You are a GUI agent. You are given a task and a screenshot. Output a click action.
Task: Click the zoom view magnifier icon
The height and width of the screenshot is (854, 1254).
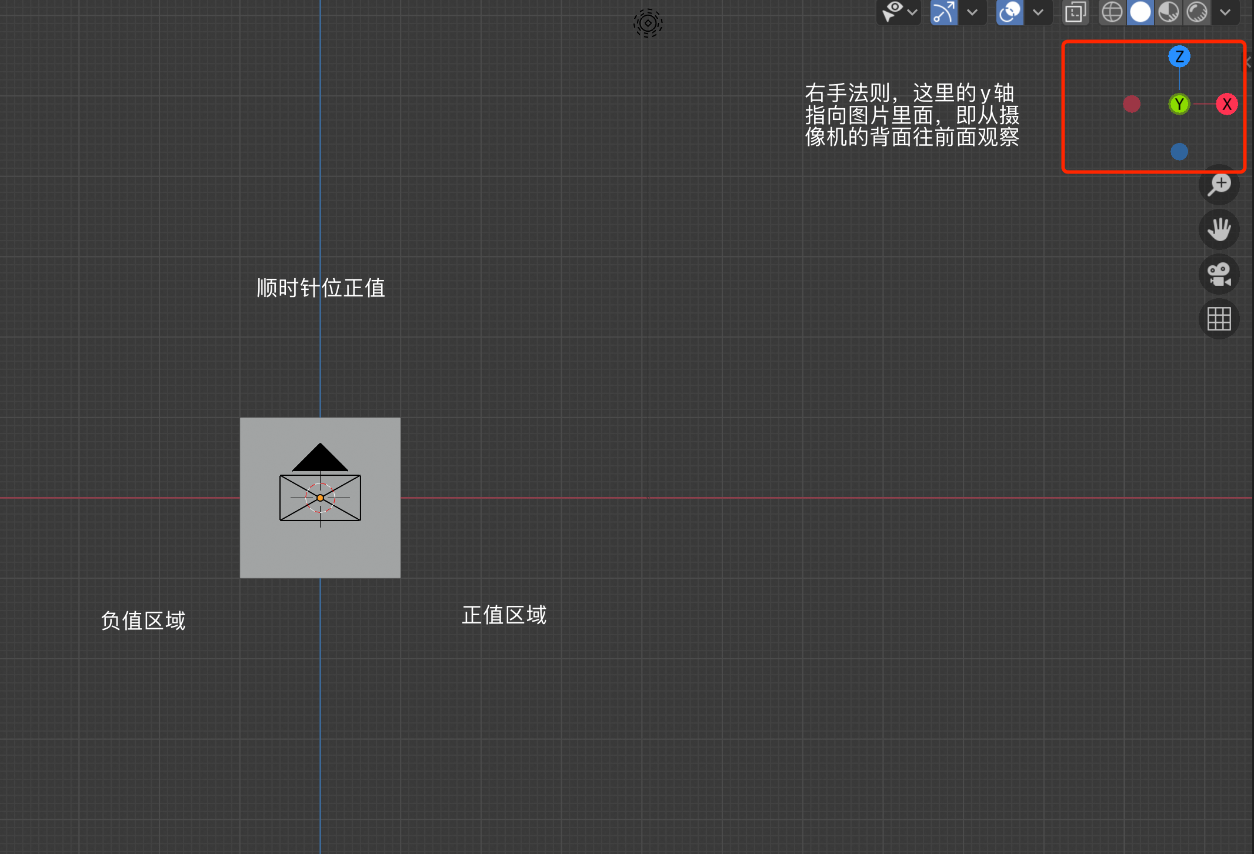click(x=1219, y=185)
